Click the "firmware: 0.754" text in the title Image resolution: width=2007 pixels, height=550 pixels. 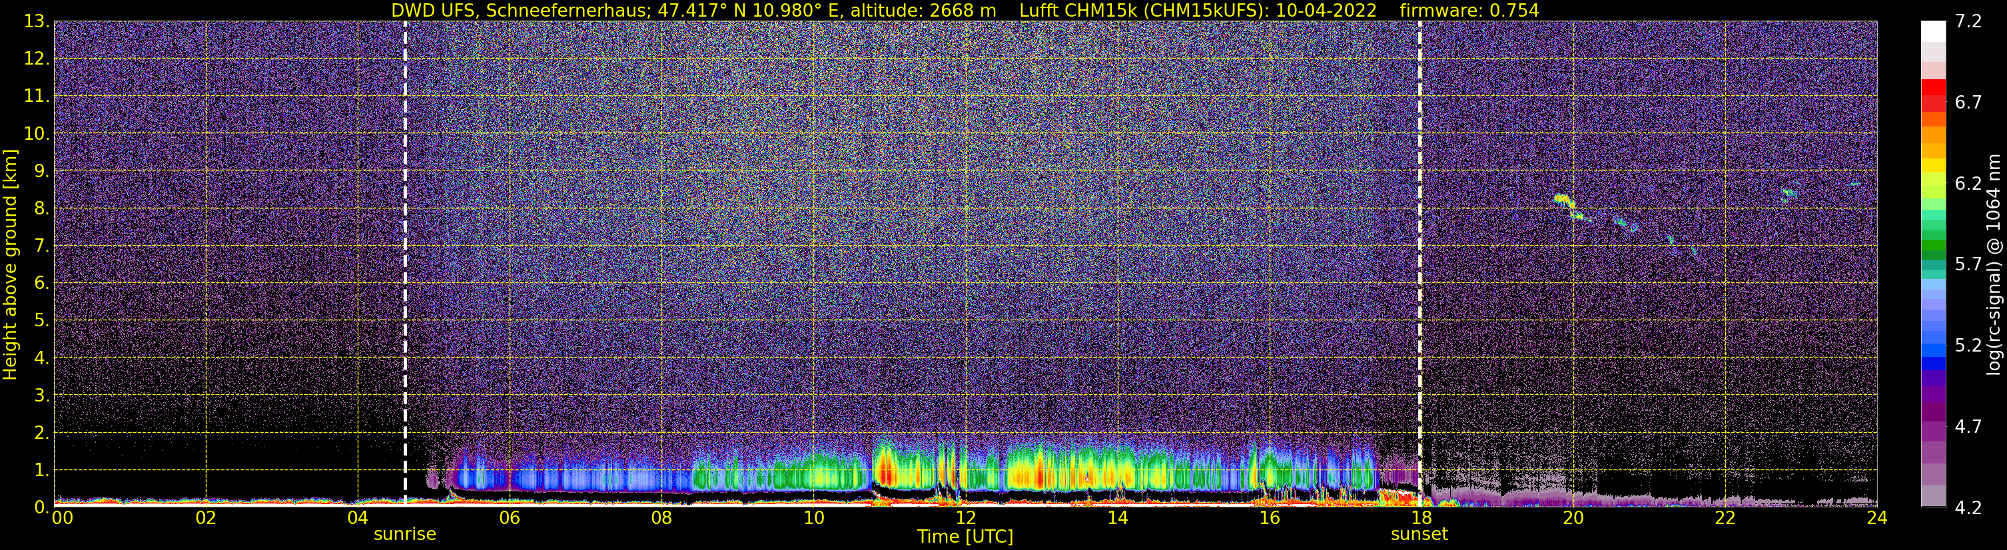(x=1469, y=10)
